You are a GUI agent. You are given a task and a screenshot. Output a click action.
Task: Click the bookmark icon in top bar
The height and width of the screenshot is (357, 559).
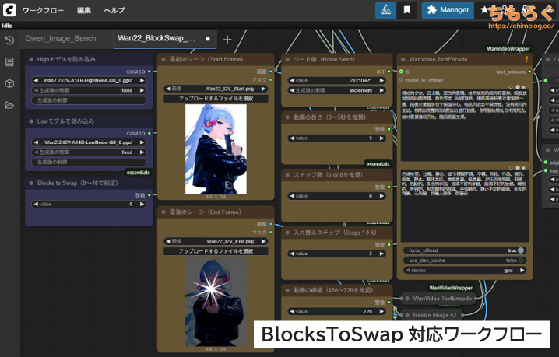[x=406, y=10]
